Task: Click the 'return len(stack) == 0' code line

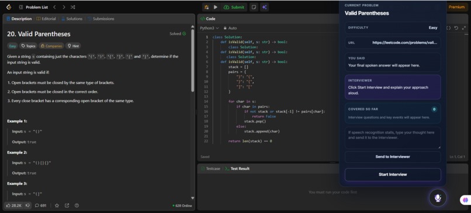Action: [x=250, y=141]
